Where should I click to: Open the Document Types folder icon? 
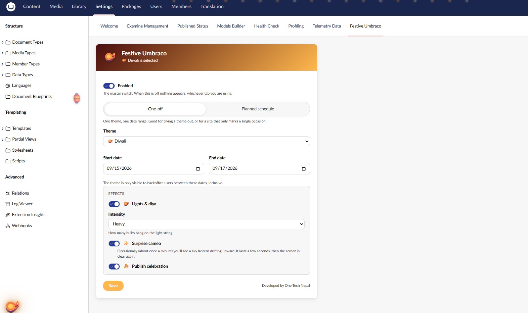tap(8, 42)
